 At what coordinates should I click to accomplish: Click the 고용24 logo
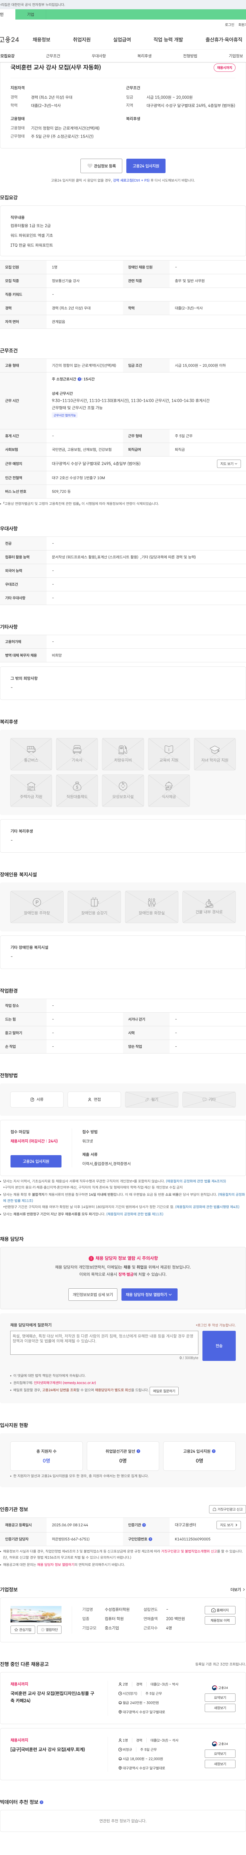[9, 40]
